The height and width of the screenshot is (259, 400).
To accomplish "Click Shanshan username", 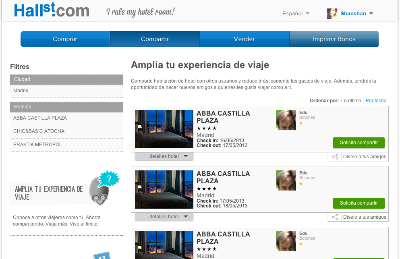I will (x=353, y=14).
